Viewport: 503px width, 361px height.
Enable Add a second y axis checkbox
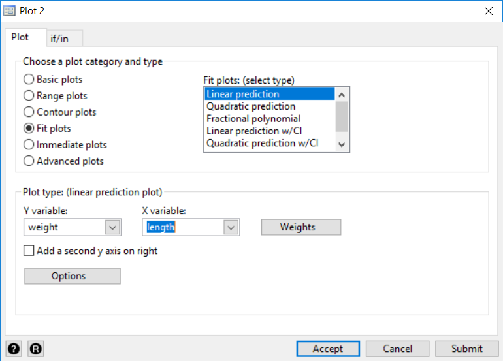29,251
